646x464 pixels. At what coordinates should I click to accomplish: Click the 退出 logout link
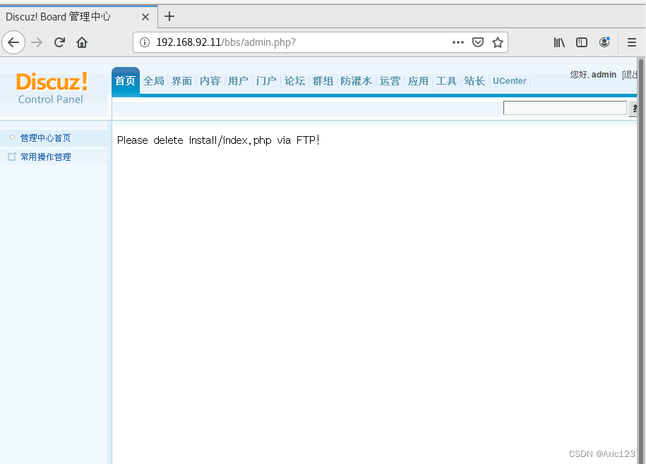tap(630, 75)
